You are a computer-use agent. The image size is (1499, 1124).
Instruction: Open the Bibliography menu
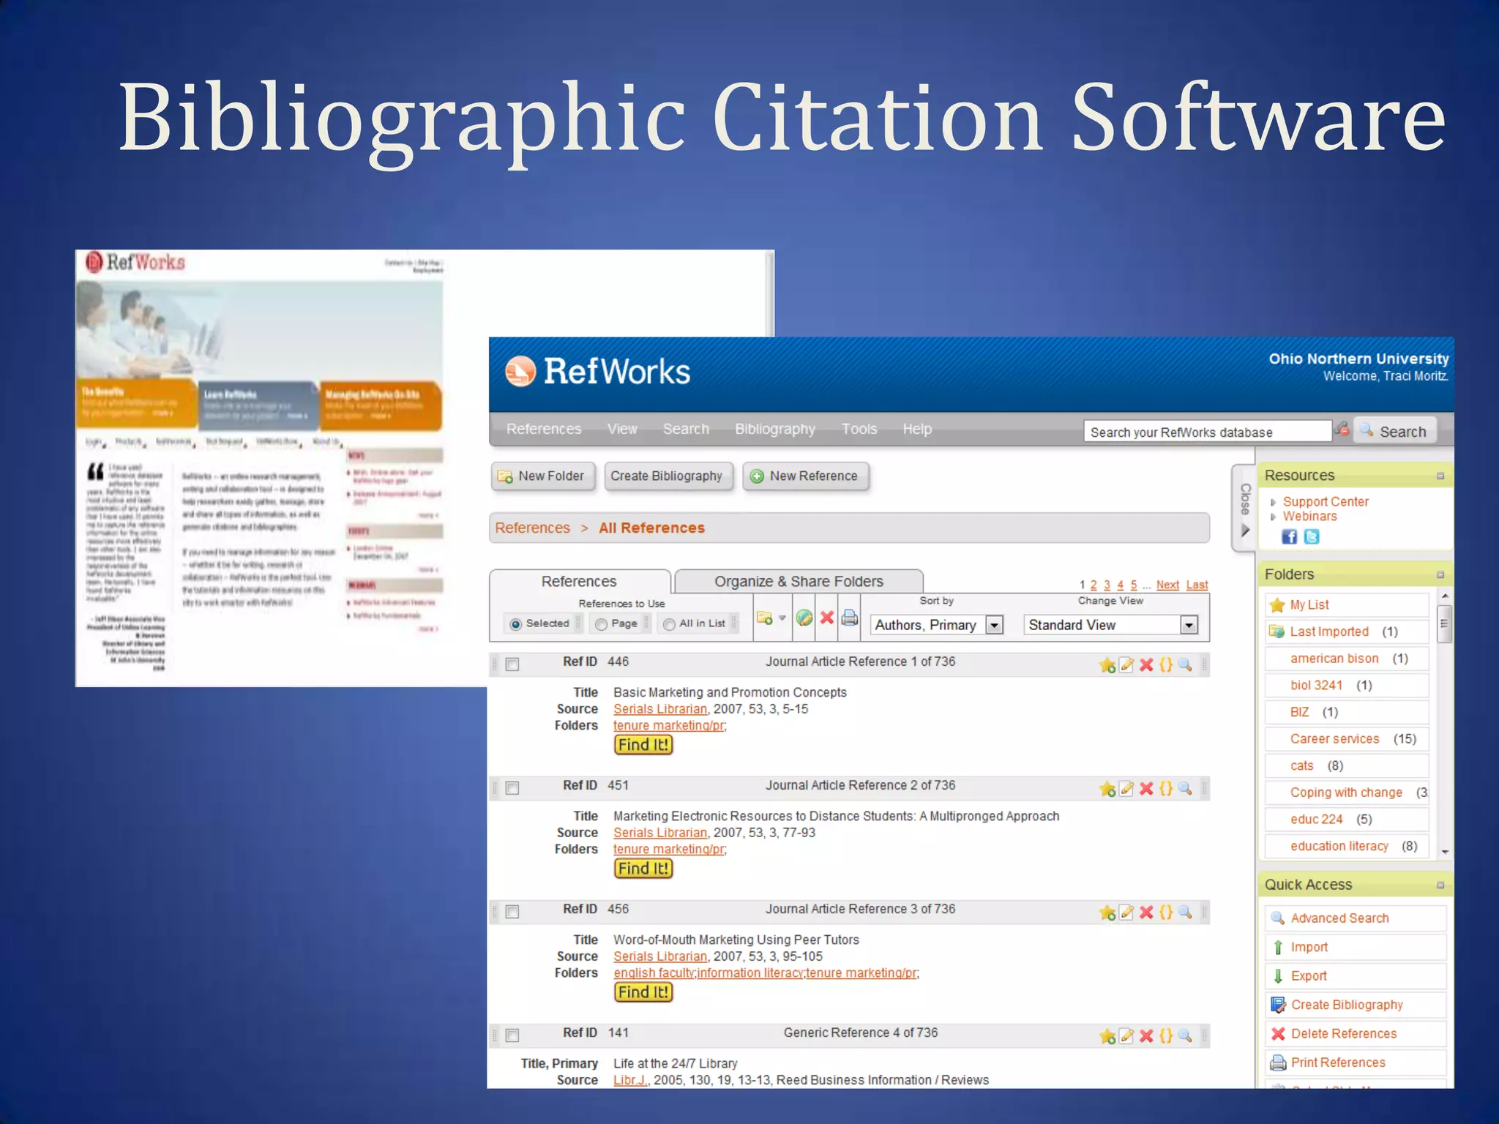coord(775,430)
